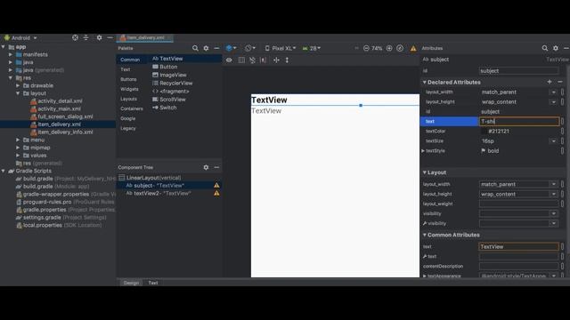Click the toggle height icon
This screenshot has height=320, width=570.
287,60
